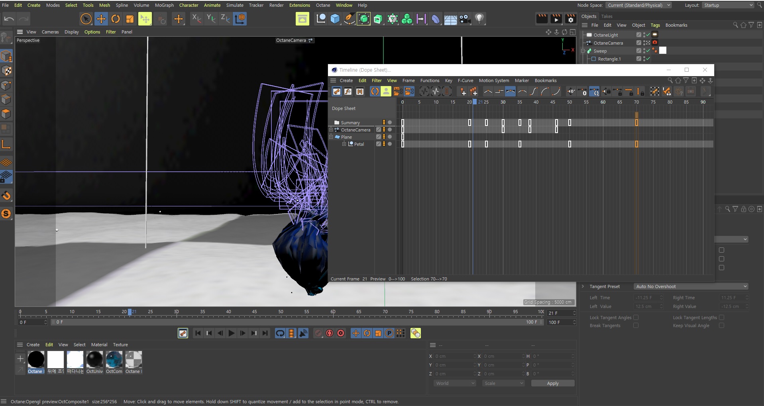Open the MoGraph menu
Image resolution: width=764 pixels, height=406 pixels.
[164, 5]
